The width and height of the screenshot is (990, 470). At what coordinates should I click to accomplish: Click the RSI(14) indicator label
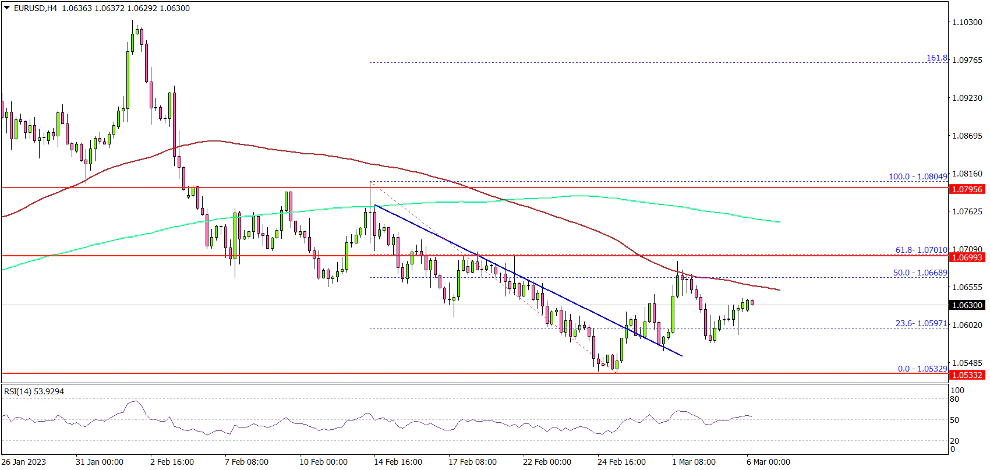point(34,391)
